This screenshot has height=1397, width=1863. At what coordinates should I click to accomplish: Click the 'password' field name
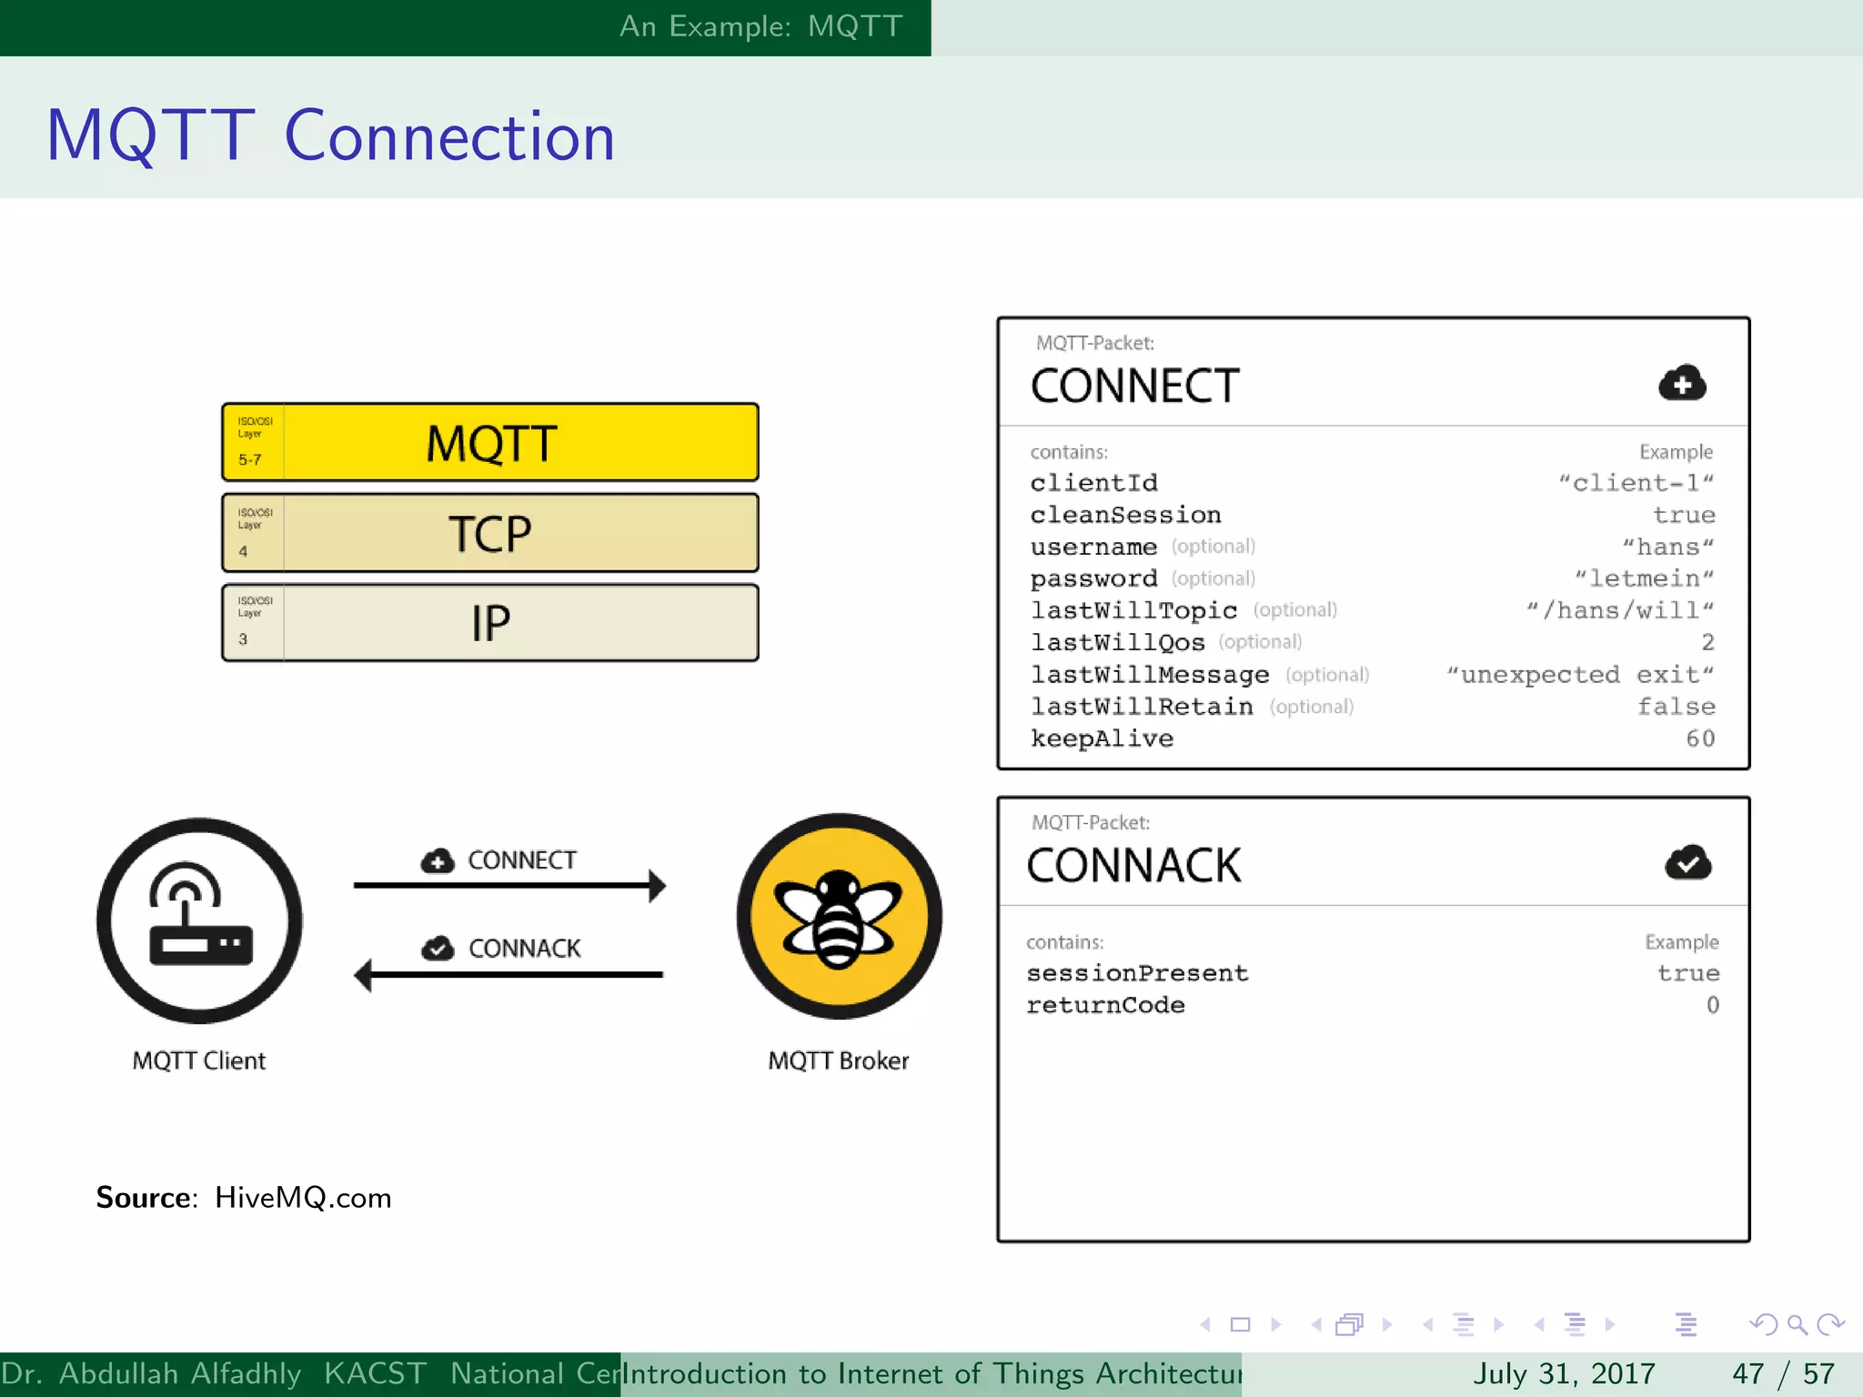tap(1094, 578)
